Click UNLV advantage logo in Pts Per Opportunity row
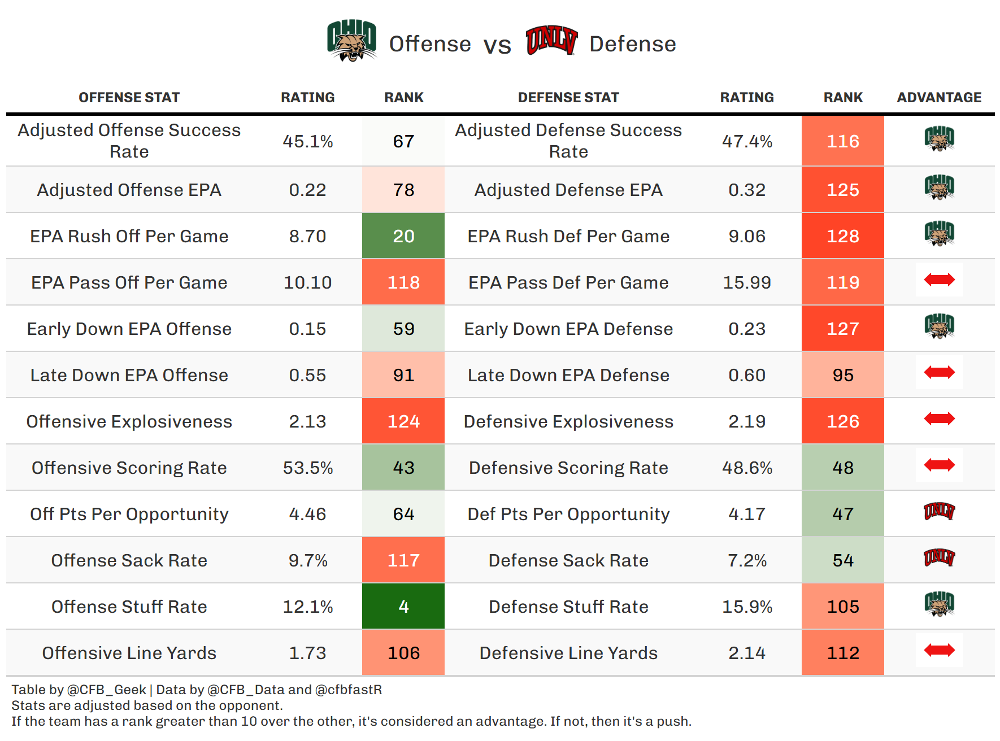Screen dimensions: 1000x741 point(939,512)
